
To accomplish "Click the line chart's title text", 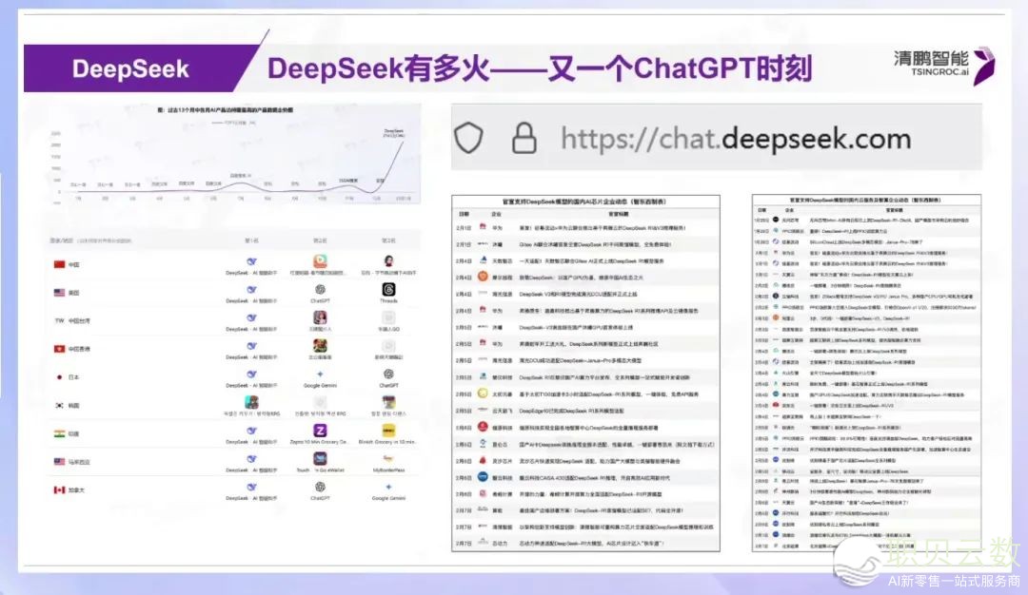I will 225,110.
